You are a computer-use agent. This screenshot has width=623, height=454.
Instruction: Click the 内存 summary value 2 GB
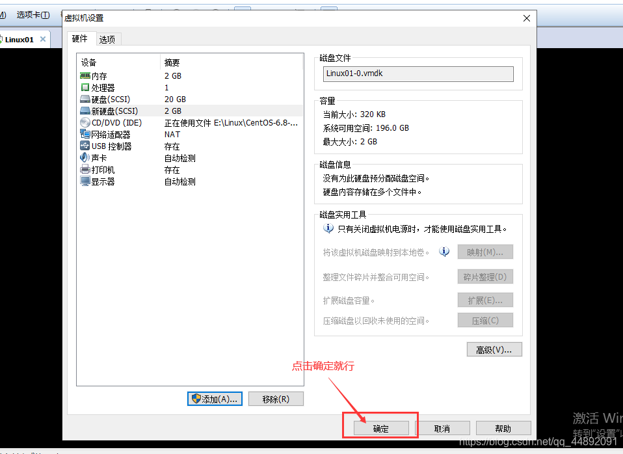coord(173,76)
